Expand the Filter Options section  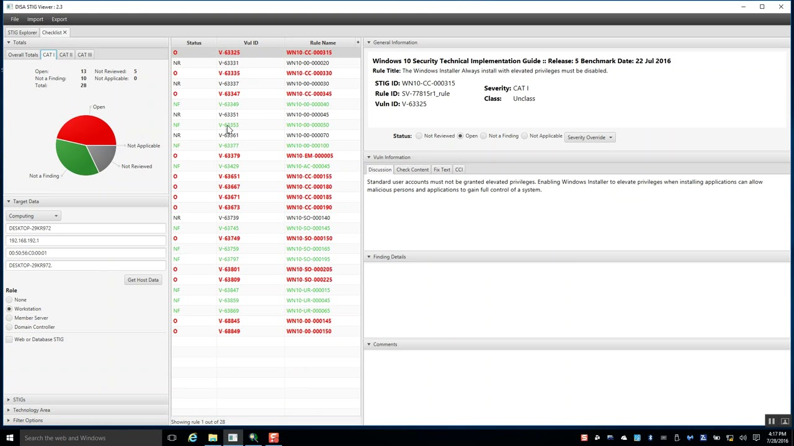[28, 421]
